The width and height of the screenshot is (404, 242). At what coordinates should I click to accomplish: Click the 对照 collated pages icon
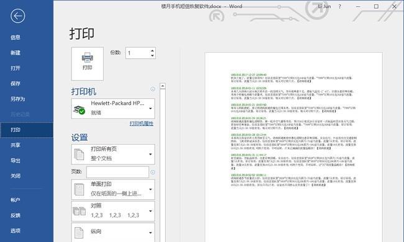79,211
